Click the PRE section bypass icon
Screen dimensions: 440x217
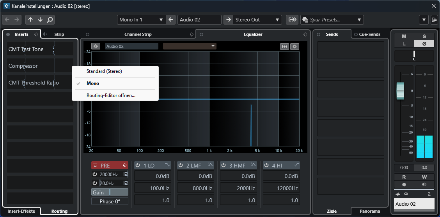point(96,166)
